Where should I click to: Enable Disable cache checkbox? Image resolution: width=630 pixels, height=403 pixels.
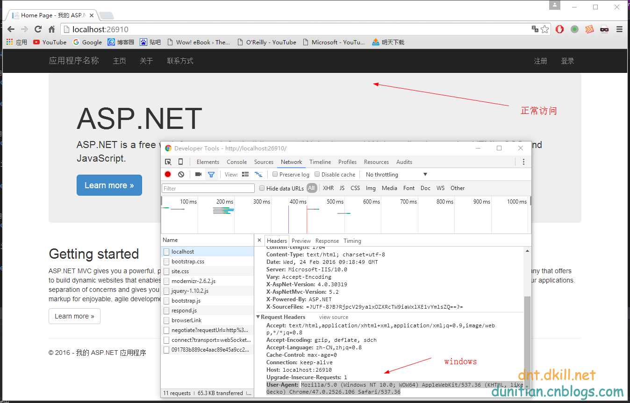pyautogui.click(x=317, y=174)
